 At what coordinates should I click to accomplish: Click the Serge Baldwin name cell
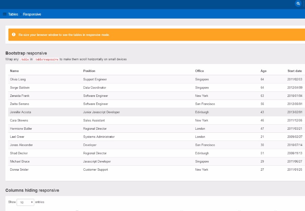[x=20, y=88]
